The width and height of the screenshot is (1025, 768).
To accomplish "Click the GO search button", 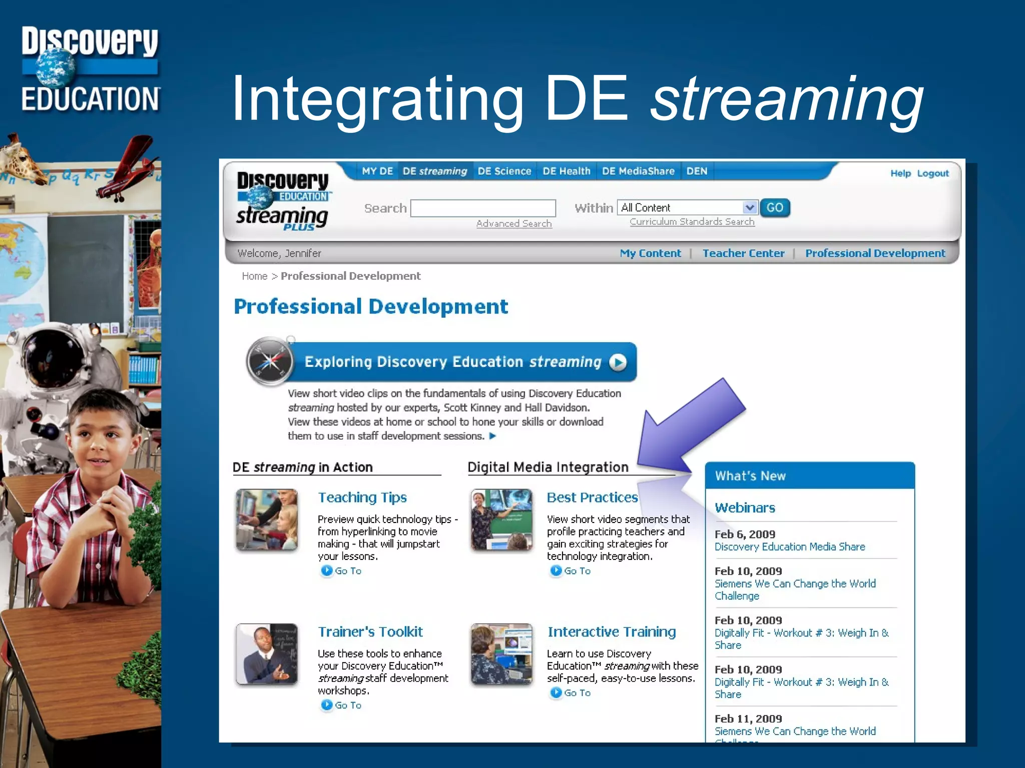I will (x=775, y=207).
